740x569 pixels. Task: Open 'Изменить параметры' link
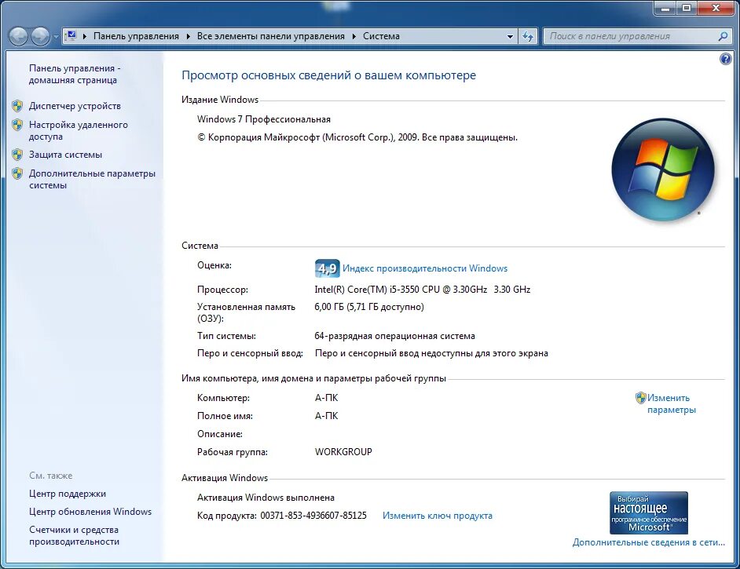click(x=671, y=404)
